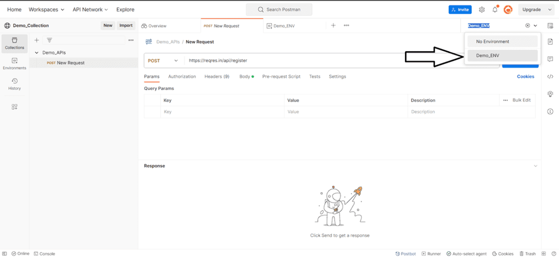Click the configure workspace sidebar grid icon
The image size is (559, 257).
(15, 106)
